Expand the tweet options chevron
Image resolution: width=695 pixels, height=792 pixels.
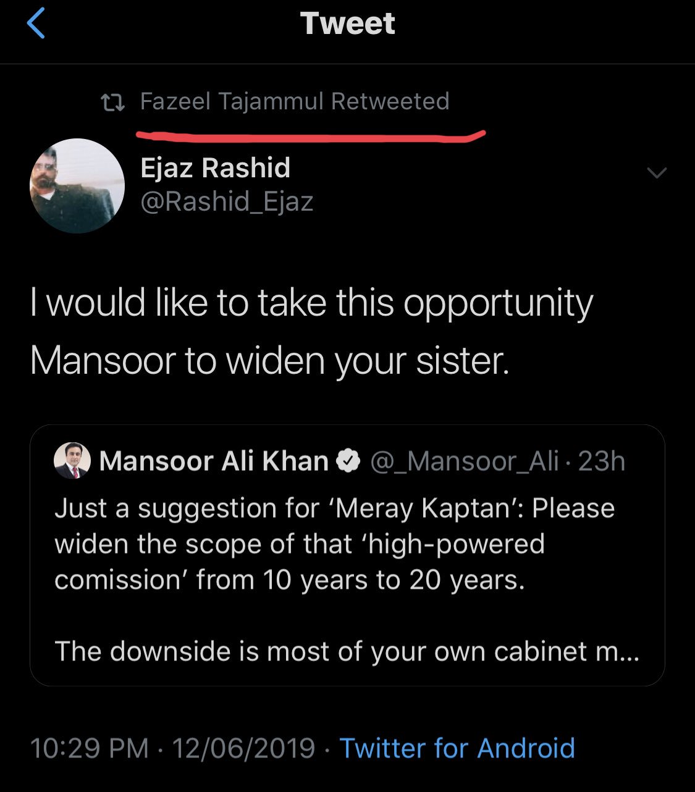(x=656, y=172)
